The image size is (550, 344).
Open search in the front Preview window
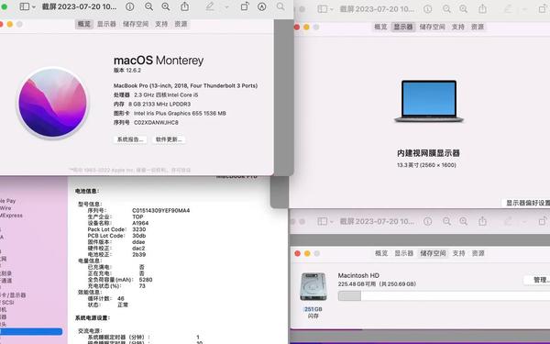coord(280,6)
